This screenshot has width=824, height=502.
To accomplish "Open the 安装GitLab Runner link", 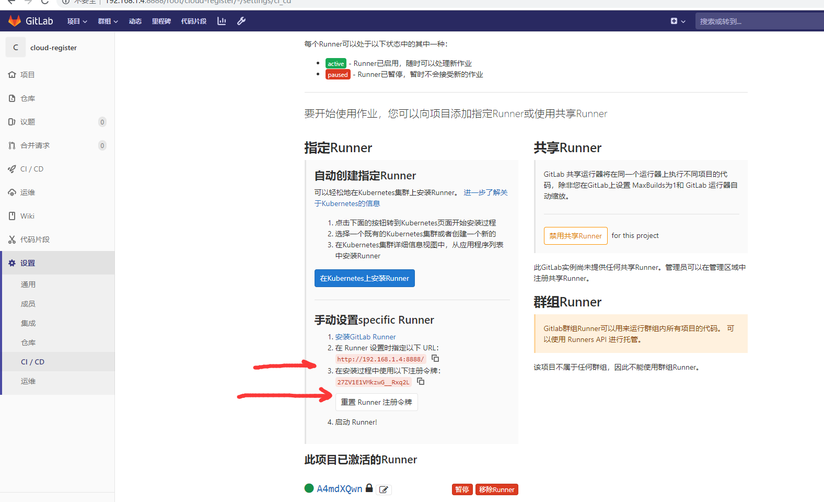I will [x=366, y=337].
